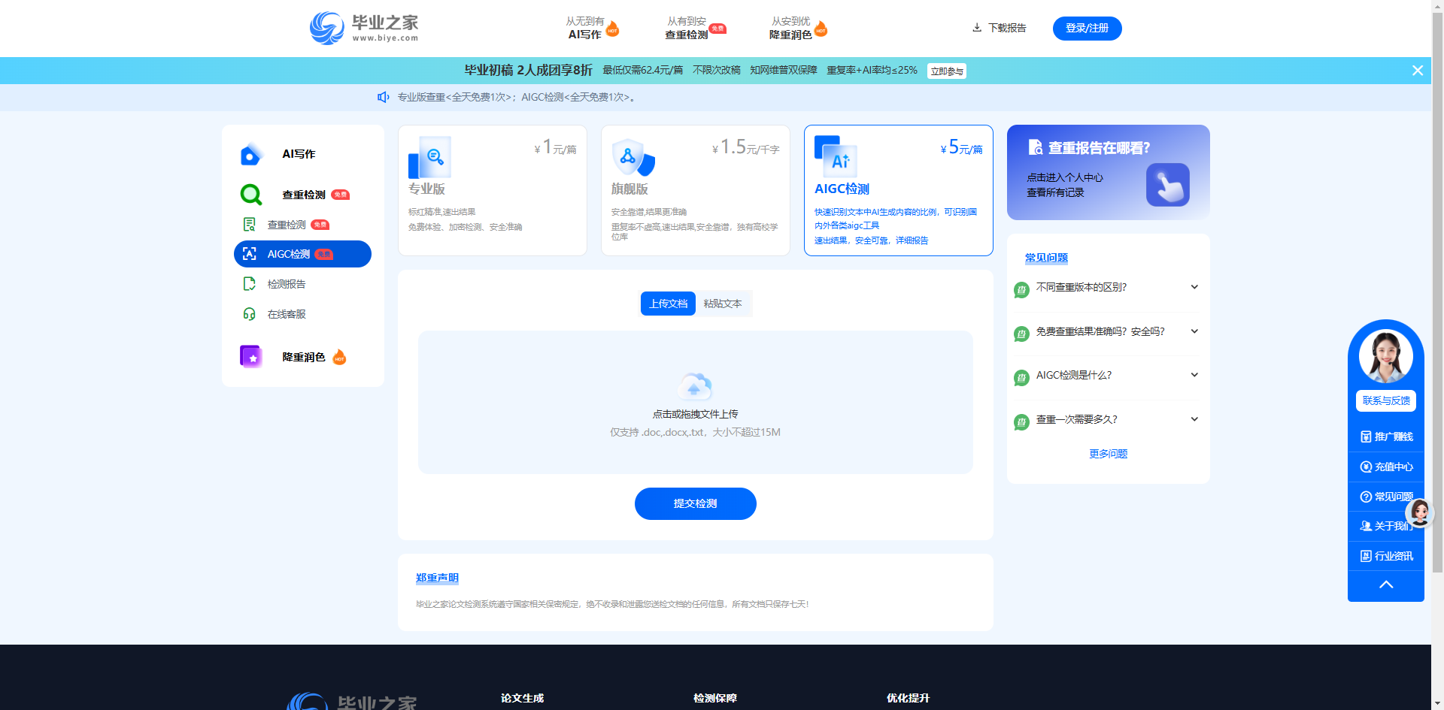Open 行业资讯 in the floating sidebar
This screenshot has height=710, width=1444.
[1386, 556]
